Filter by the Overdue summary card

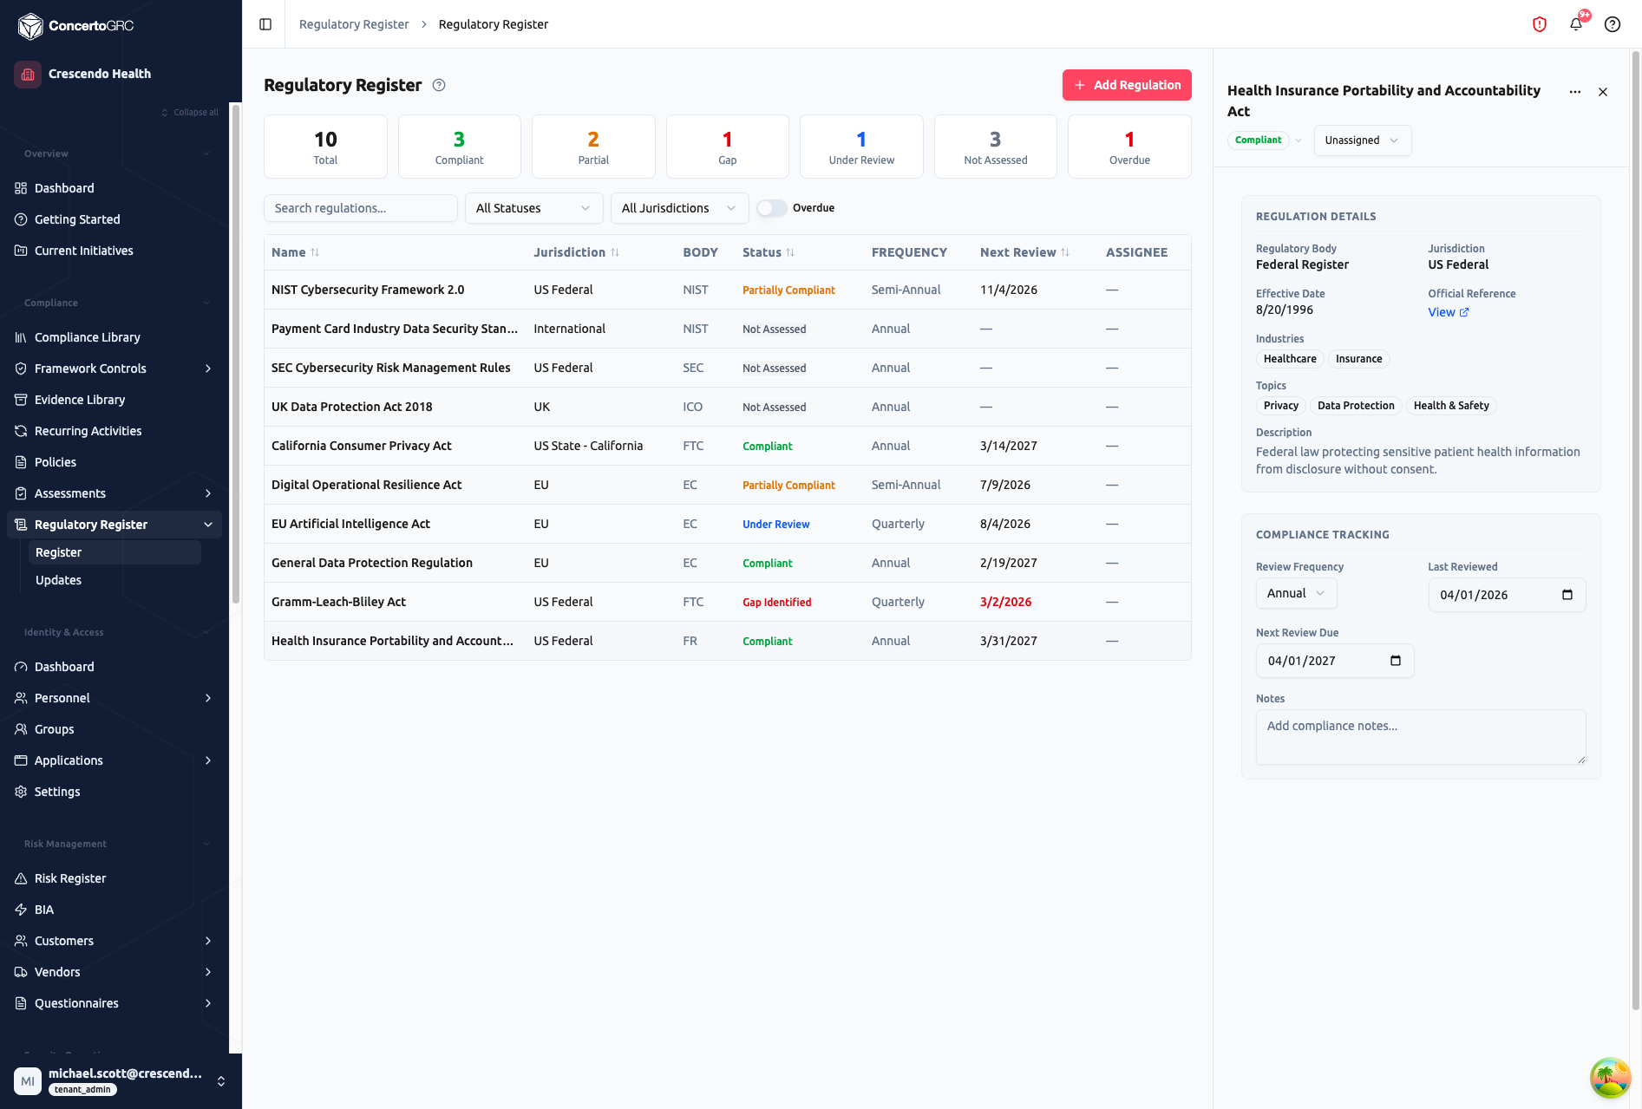(1129, 147)
